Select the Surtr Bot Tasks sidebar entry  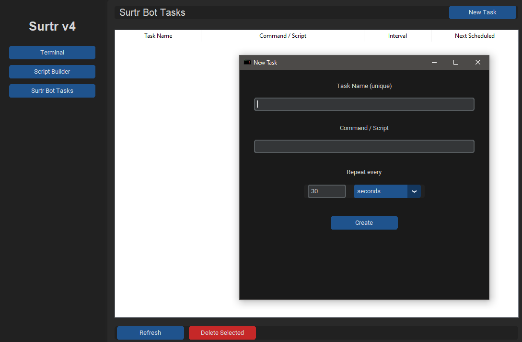[52, 90]
